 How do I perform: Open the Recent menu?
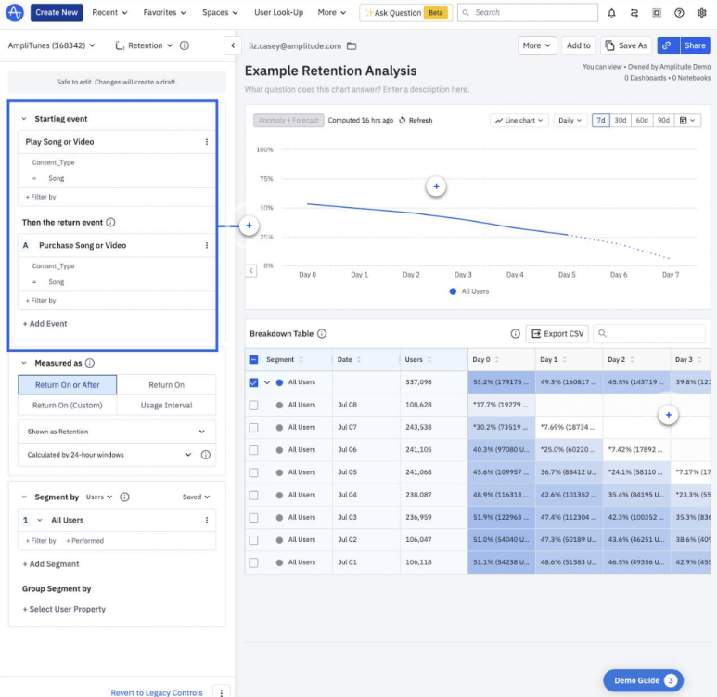point(109,12)
